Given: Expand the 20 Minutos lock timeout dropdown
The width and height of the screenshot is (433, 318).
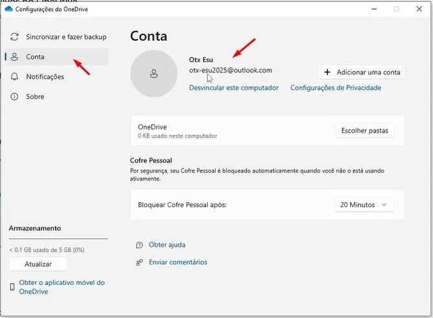Looking at the screenshot, I should click(363, 205).
